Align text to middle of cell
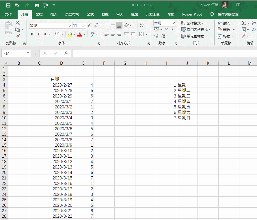Viewport: 257px width, 220px height. (113, 25)
